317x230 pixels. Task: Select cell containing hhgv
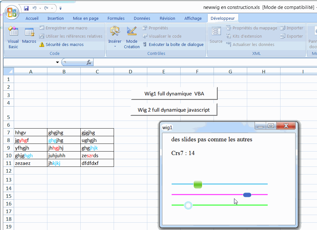click(x=30, y=132)
